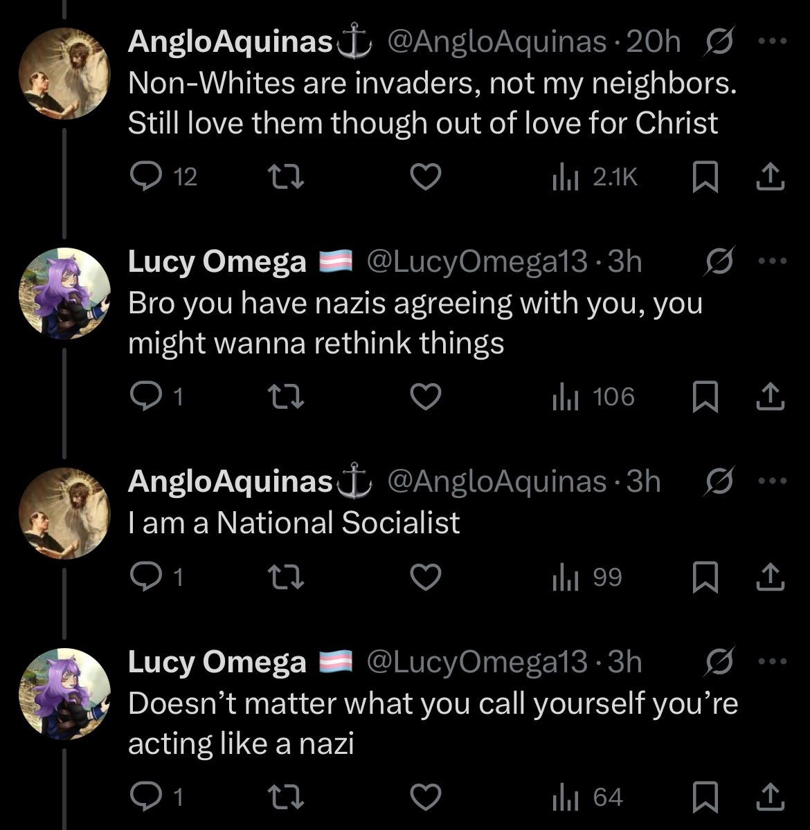Share the first AngloAquinas tweet
This screenshot has width=810, height=830.
pyautogui.click(x=771, y=178)
